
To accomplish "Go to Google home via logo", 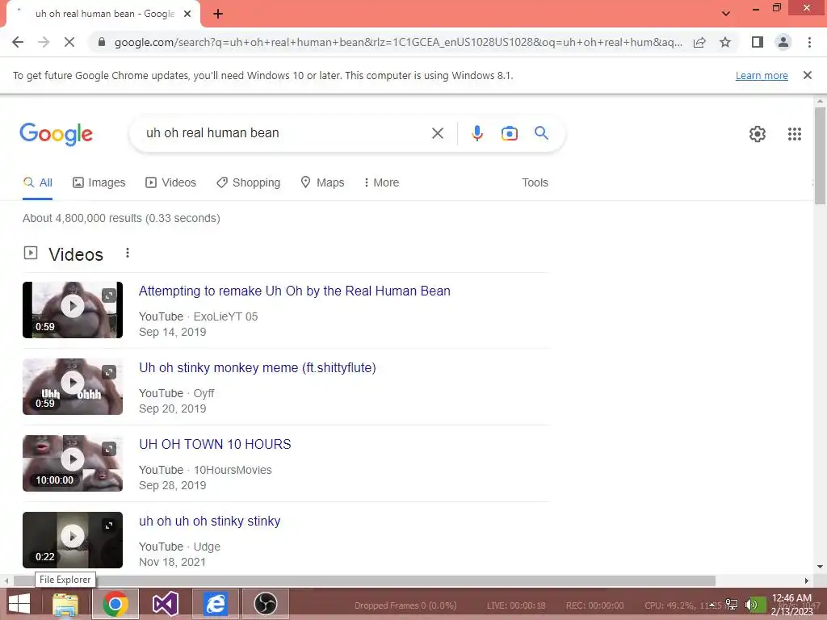I will click(56, 134).
